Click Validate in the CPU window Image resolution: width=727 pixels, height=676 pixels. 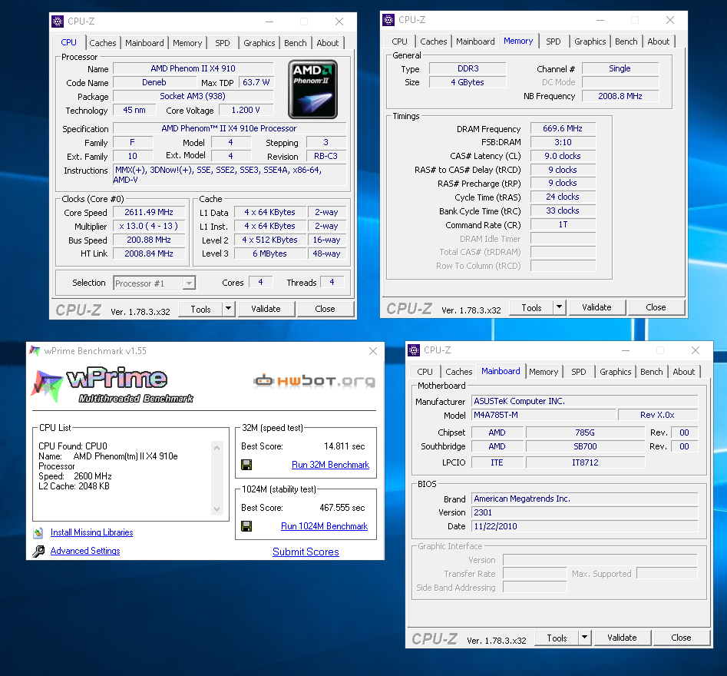(266, 309)
